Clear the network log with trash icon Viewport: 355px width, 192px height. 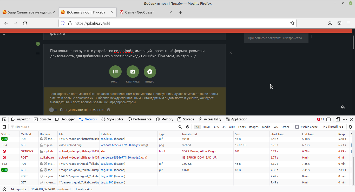pyautogui.click(x=4, y=127)
